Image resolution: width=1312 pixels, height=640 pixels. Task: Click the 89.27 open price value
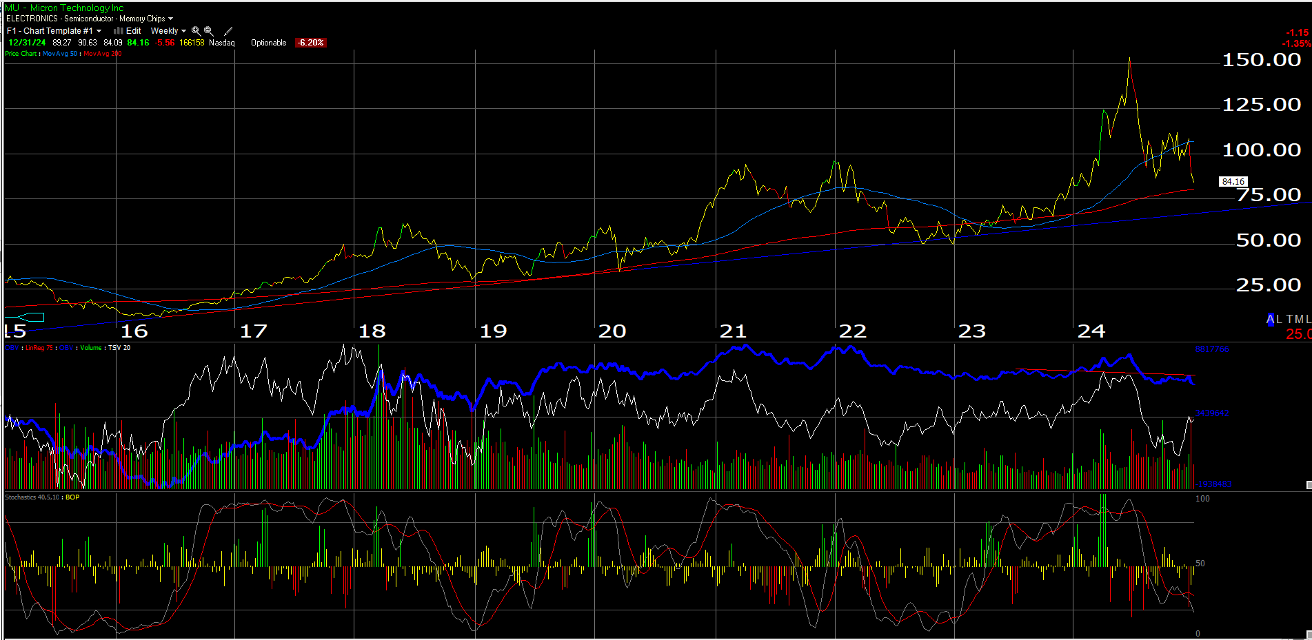62,43
